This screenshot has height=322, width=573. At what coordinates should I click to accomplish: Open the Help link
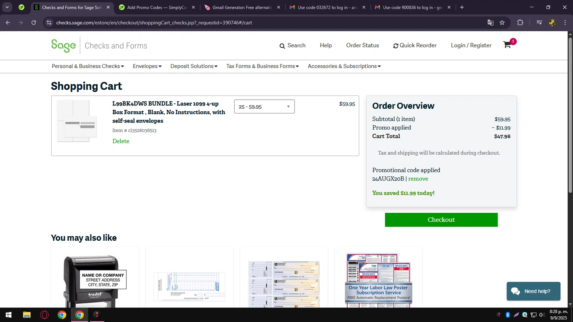pos(326,45)
